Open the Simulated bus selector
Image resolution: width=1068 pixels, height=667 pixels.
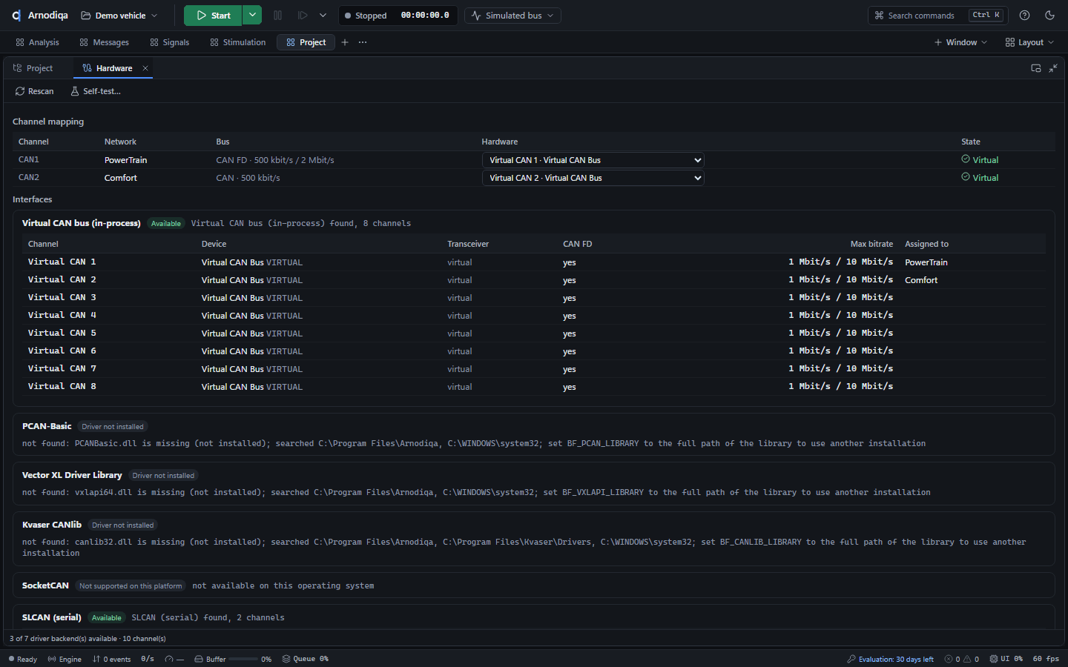(x=512, y=16)
